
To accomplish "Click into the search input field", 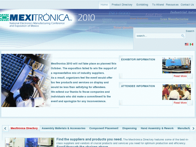I will tap(158, 36).
